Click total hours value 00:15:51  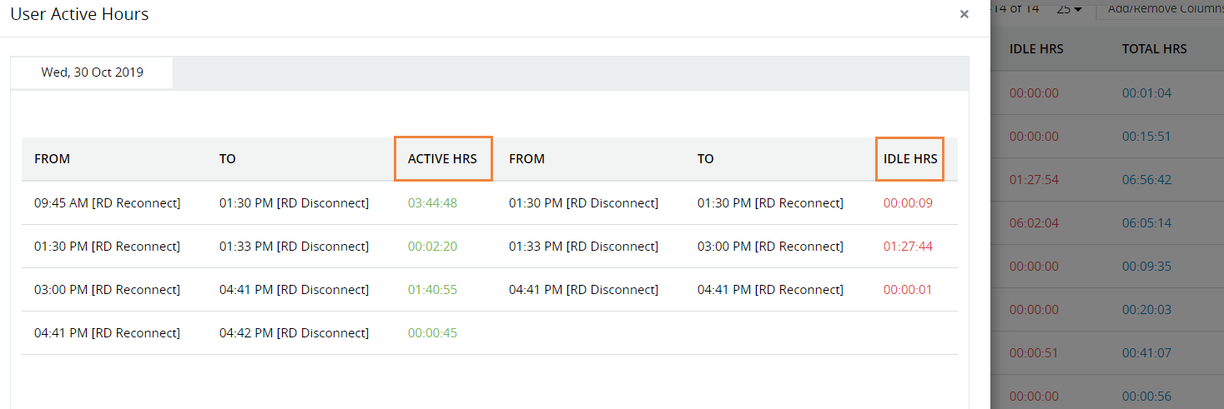coord(1146,137)
